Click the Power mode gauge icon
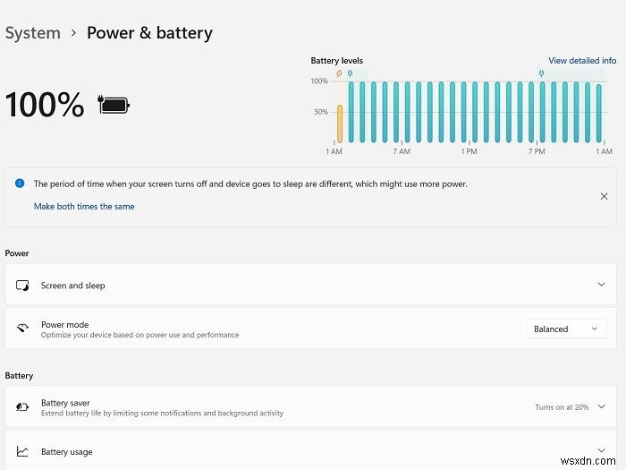This screenshot has width=626, height=470. point(22,329)
